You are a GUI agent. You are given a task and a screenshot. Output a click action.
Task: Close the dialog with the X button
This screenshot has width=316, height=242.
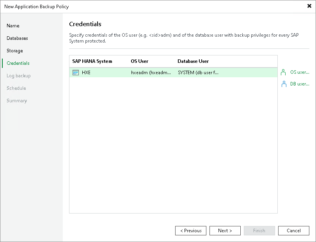click(x=309, y=6)
